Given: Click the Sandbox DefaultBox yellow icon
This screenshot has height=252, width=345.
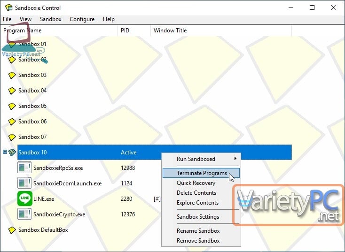Looking at the screenshot, I should 12,230.
